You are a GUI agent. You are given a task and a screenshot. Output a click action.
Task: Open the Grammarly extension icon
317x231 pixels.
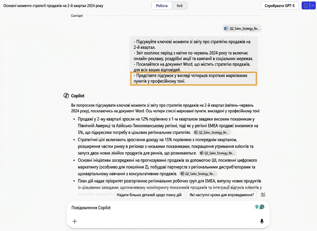[262, 207]
